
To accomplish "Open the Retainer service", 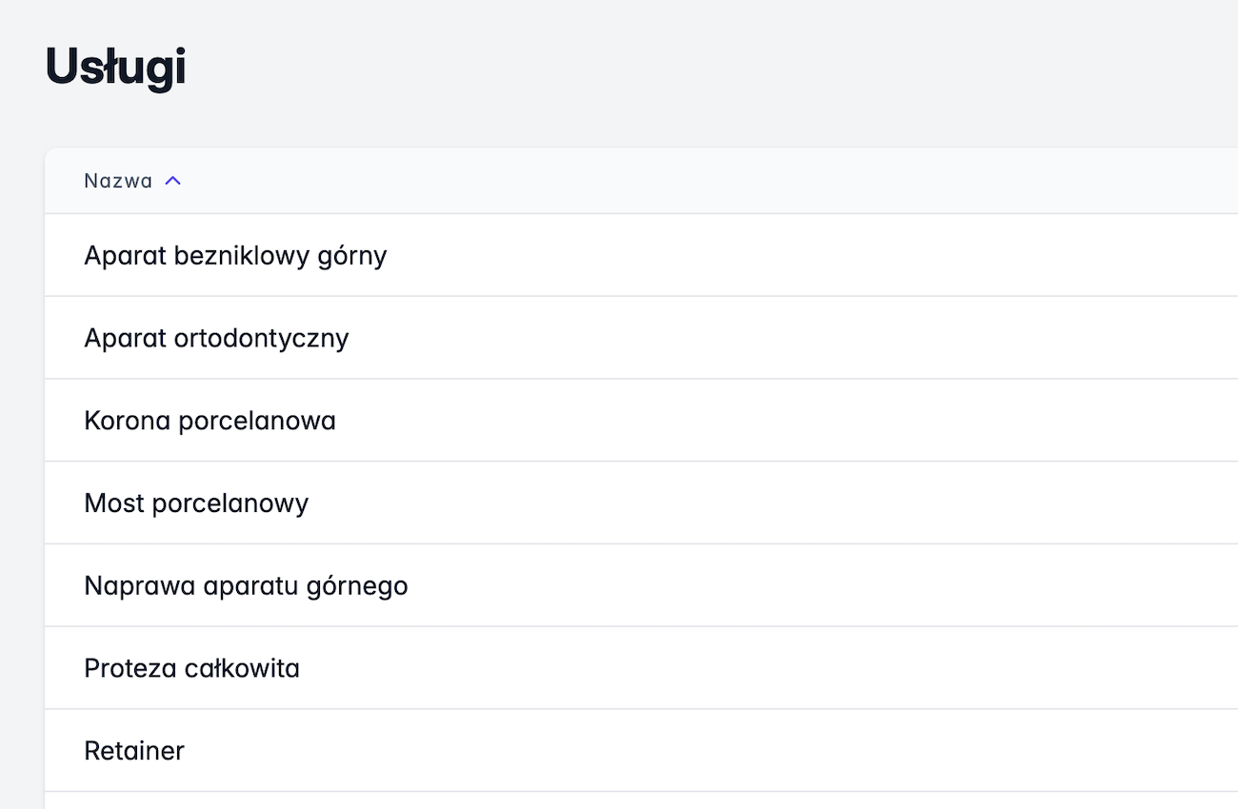I will click(134, 751).
